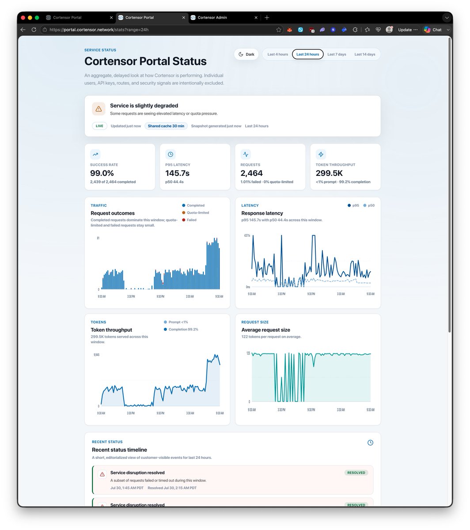Open the light blue square extension icon
This screenshot has height=530, width=470.
pos(301,30)
